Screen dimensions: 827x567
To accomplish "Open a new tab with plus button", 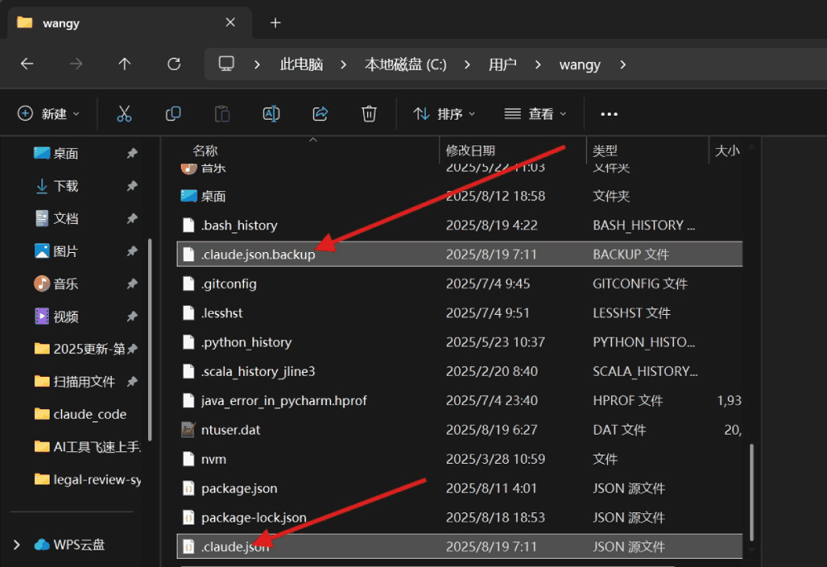I will 275,23.
